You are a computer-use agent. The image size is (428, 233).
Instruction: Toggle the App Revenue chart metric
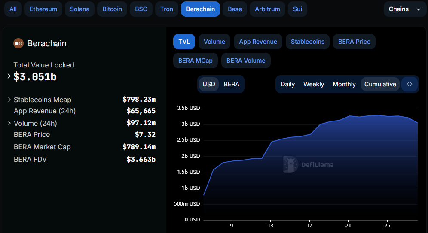(258, 42)
